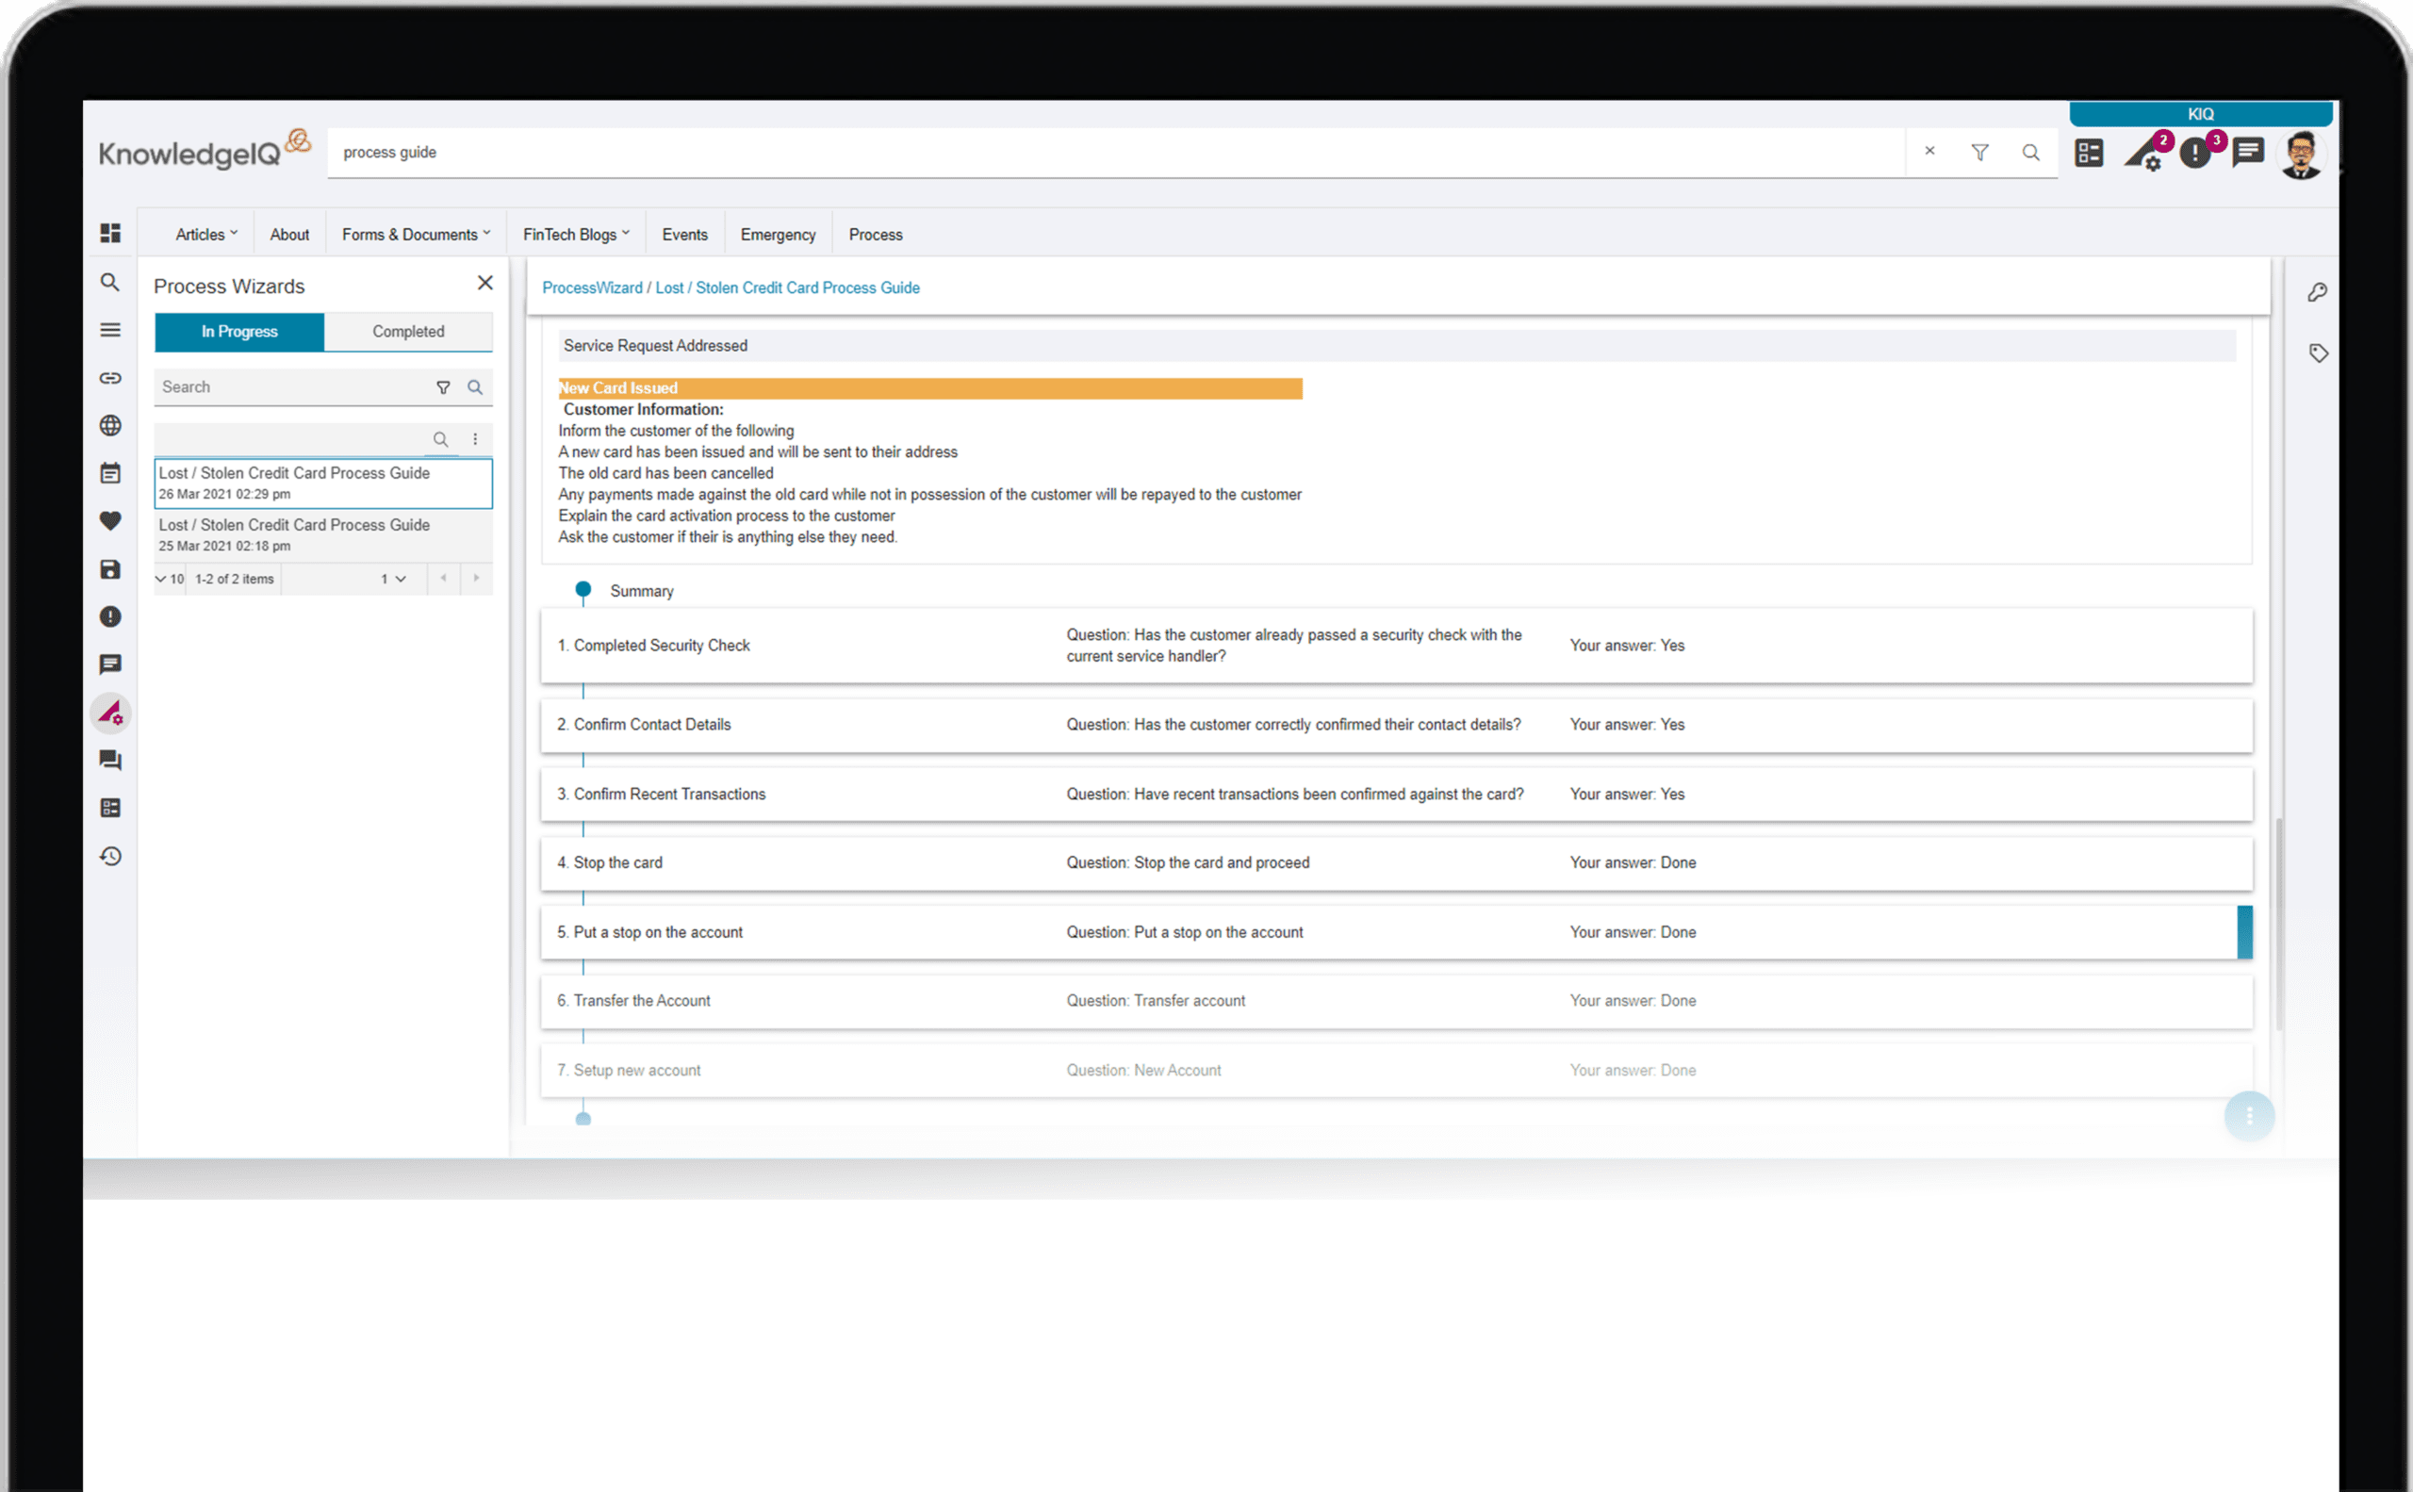Click the link chain icon in sidebar
The width and height of the screenshot is (2413, 1492).
coord(110,378)
